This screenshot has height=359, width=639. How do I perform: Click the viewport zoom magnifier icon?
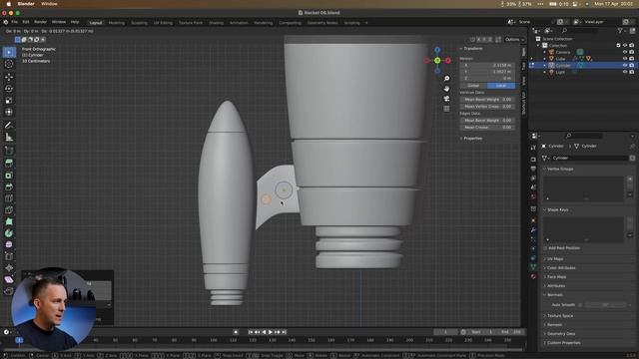[446, 79]
